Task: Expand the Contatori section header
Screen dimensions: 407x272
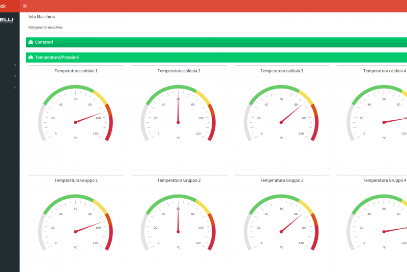Action: (217, 42)
